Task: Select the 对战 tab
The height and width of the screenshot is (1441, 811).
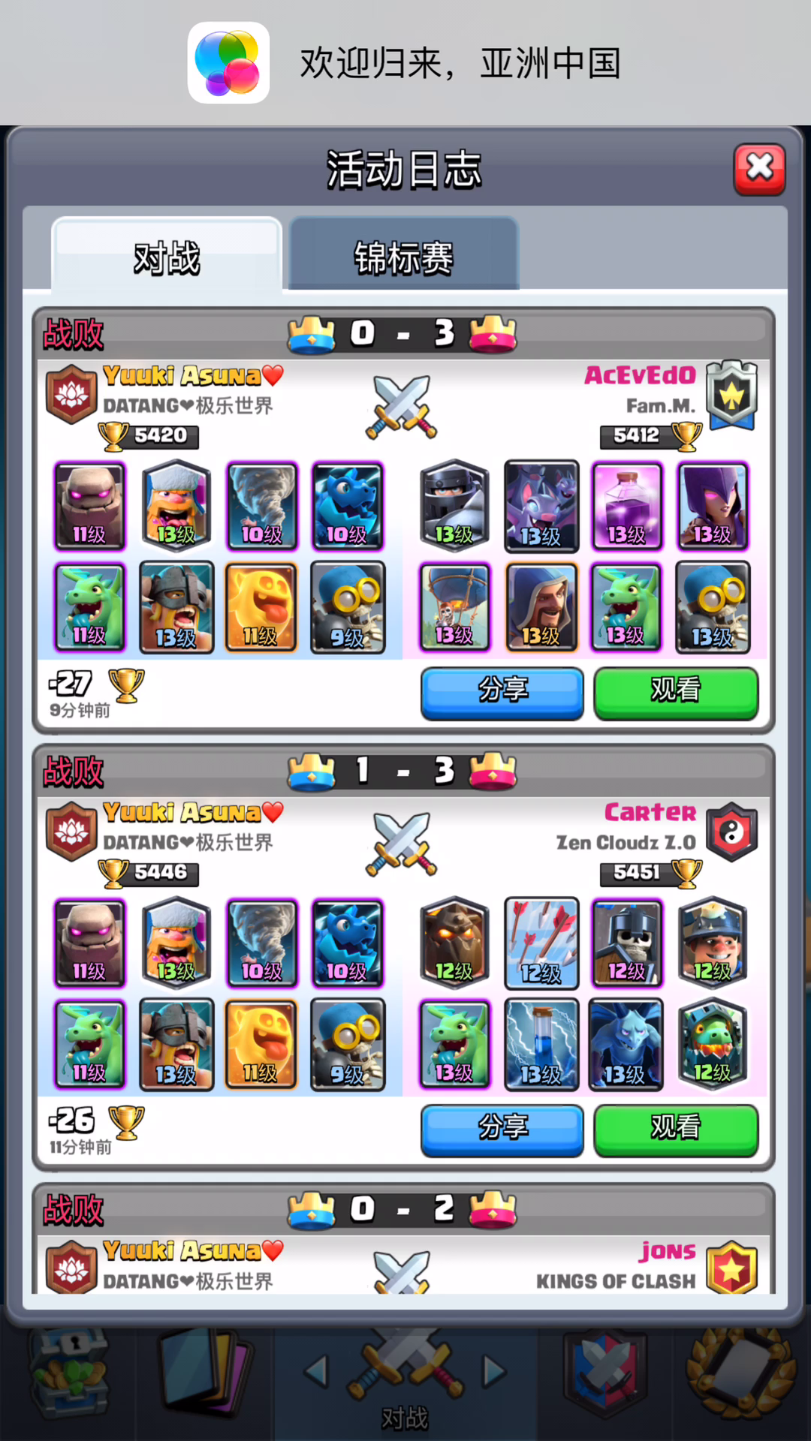Action: click(x=167, y=257)
